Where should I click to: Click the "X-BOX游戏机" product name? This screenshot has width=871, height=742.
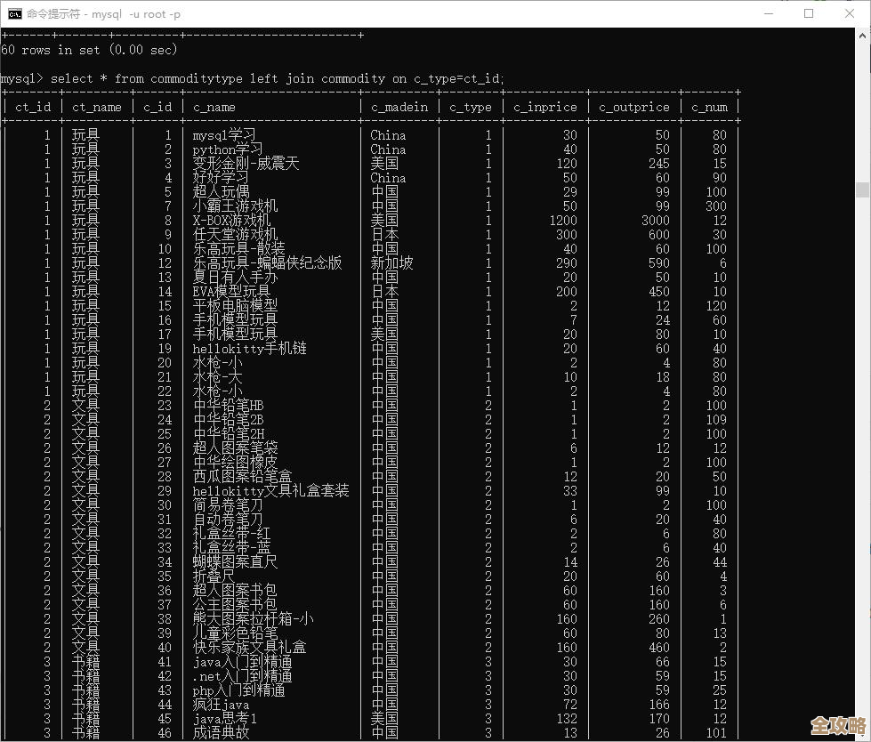tap(230, 221)
